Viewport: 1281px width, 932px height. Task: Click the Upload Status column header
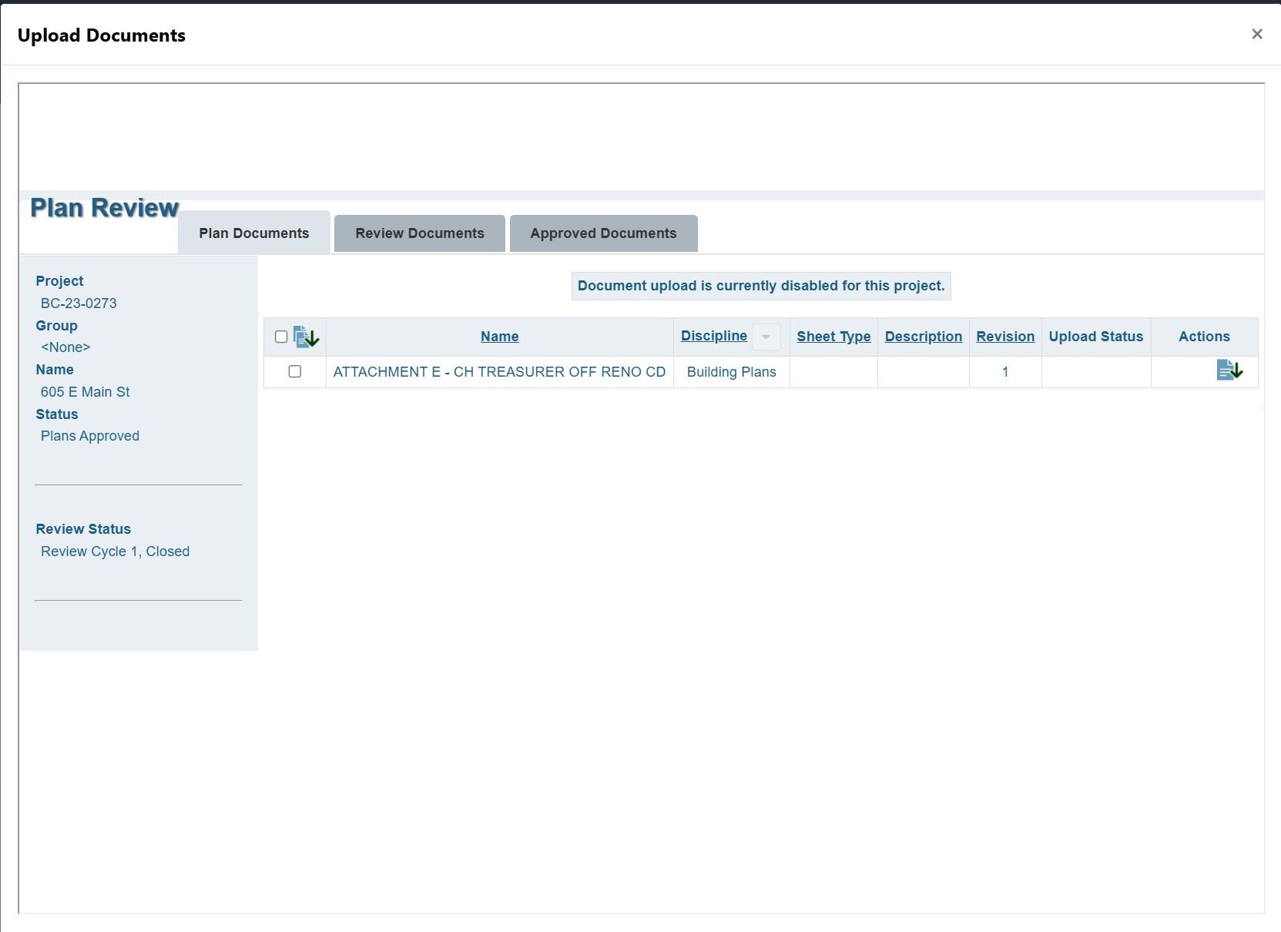[1095, 337]
